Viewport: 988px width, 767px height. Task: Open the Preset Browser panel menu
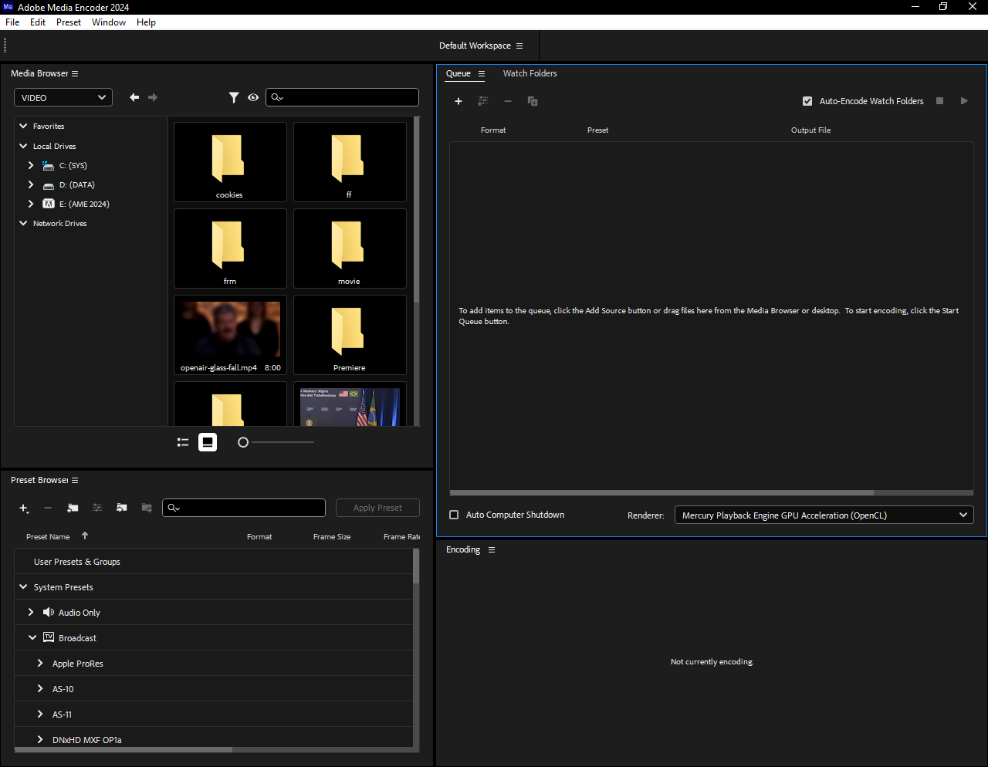coord(75,481)
